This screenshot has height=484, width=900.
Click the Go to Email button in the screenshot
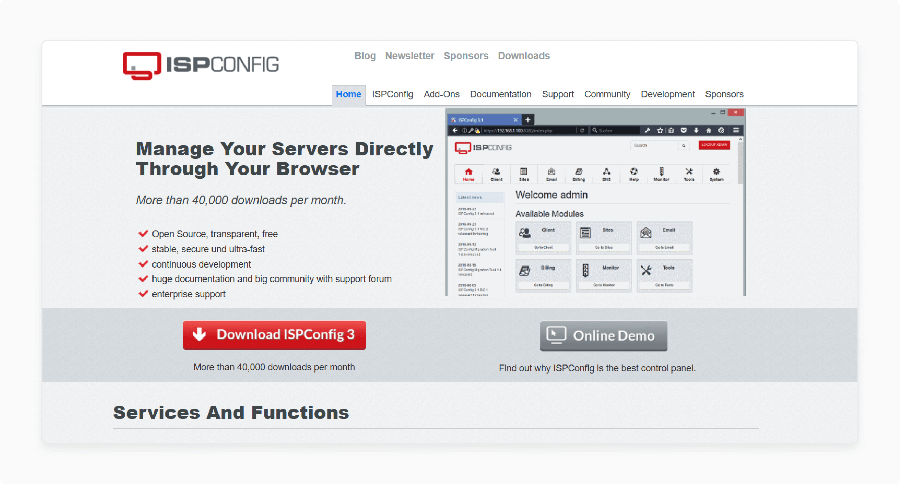tap(664, 247)
